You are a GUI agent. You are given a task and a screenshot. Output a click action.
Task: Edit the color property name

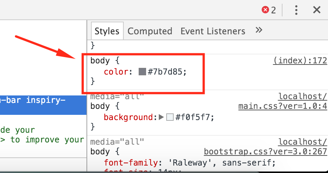click(x=116, y=72)
